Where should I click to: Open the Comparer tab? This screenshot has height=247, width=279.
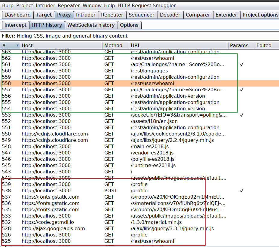[198, 15]
